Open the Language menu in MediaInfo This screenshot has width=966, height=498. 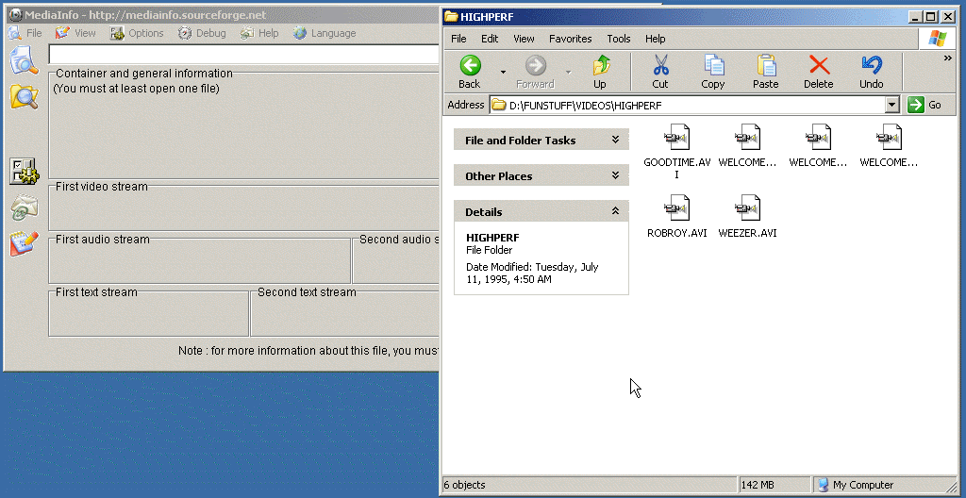pos(325,33)
